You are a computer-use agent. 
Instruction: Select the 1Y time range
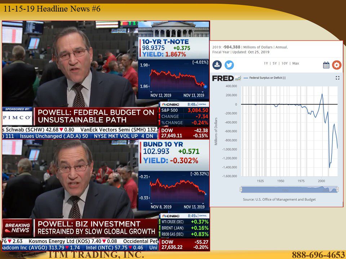(x=266, y=63)
